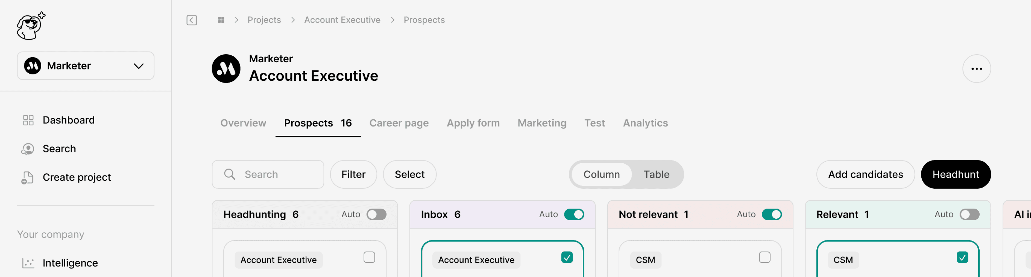Click the Headhunt button
The height and width of the screenshot is (277, 1031).
(956, 174)
